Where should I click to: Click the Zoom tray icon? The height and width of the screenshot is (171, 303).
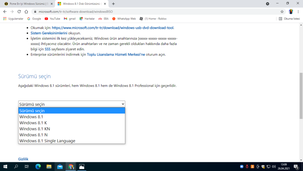(x=241, y=167)
